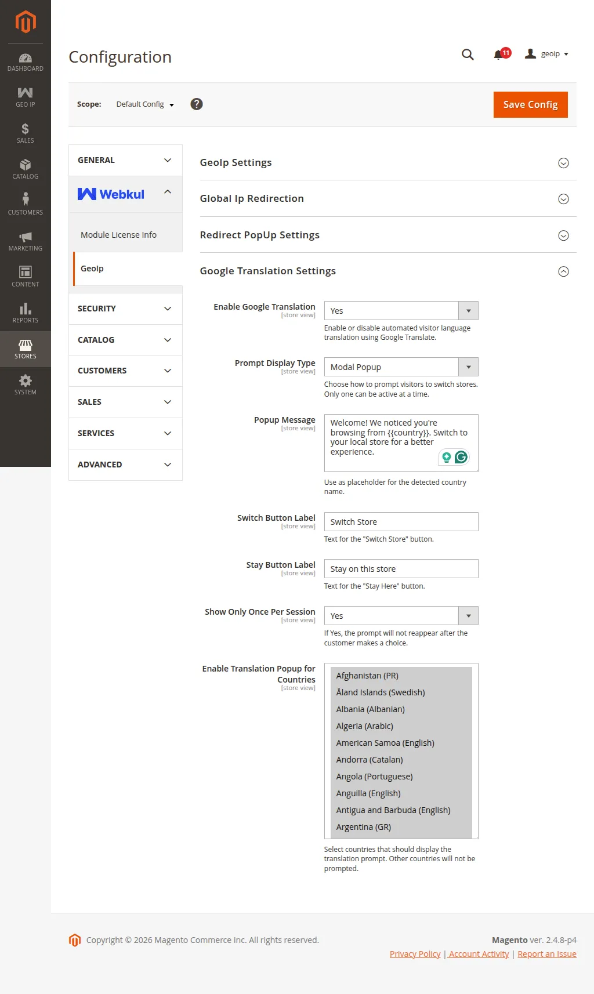Open the Enable Google Translation dropdown
Image resolution: width=594 pixels, height=994 pixels.
(401, 311)
